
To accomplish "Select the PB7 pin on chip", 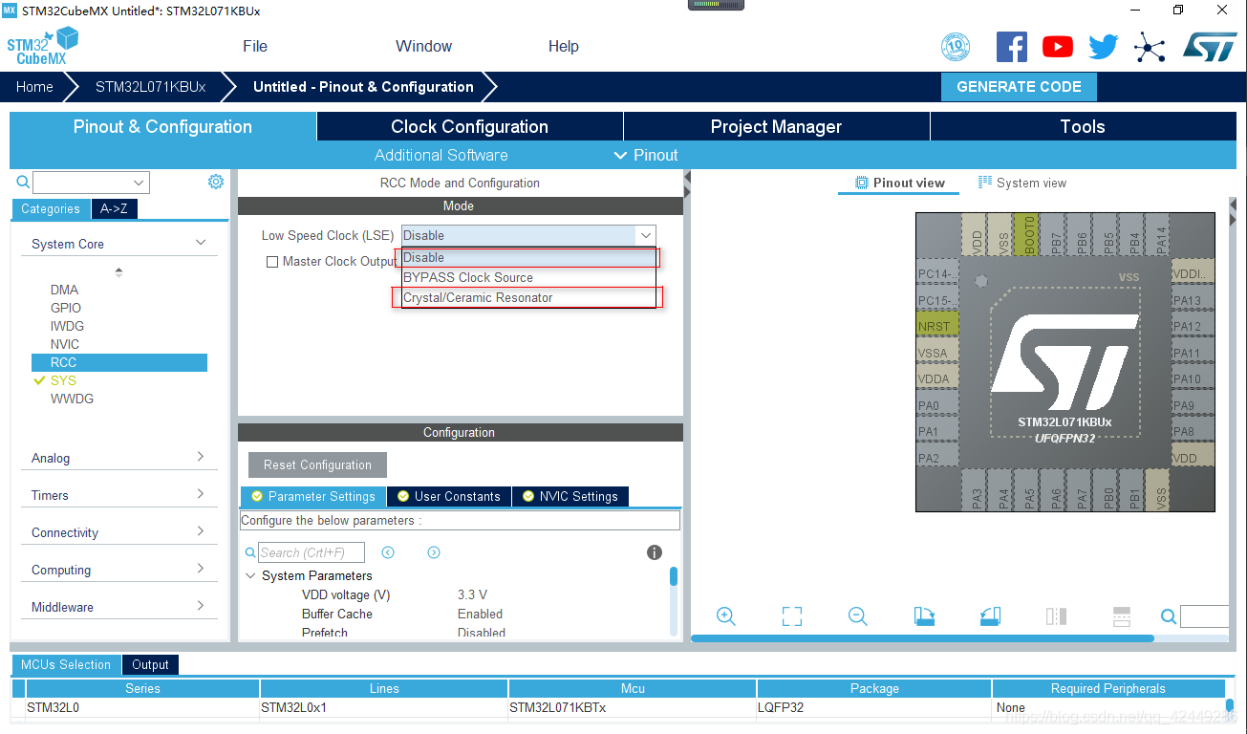I will pos(1055,235).
